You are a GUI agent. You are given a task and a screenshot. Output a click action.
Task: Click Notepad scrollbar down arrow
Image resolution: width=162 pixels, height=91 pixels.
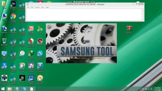[142, 19]
